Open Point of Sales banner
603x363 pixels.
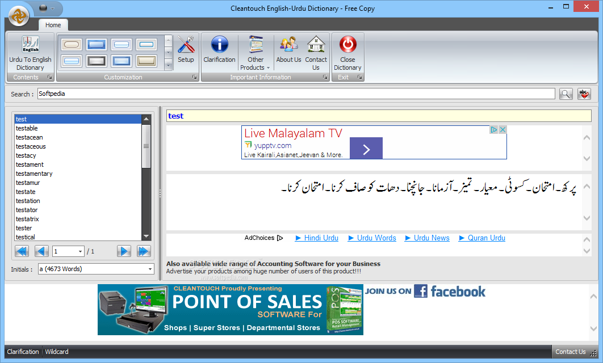pyautogui.click(x=231, y=310)
